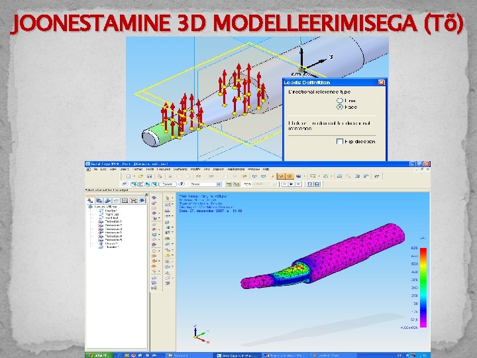The image size is (477, 358).
Task: Click the Open file folder icon
Action: [x=140, y=176]
